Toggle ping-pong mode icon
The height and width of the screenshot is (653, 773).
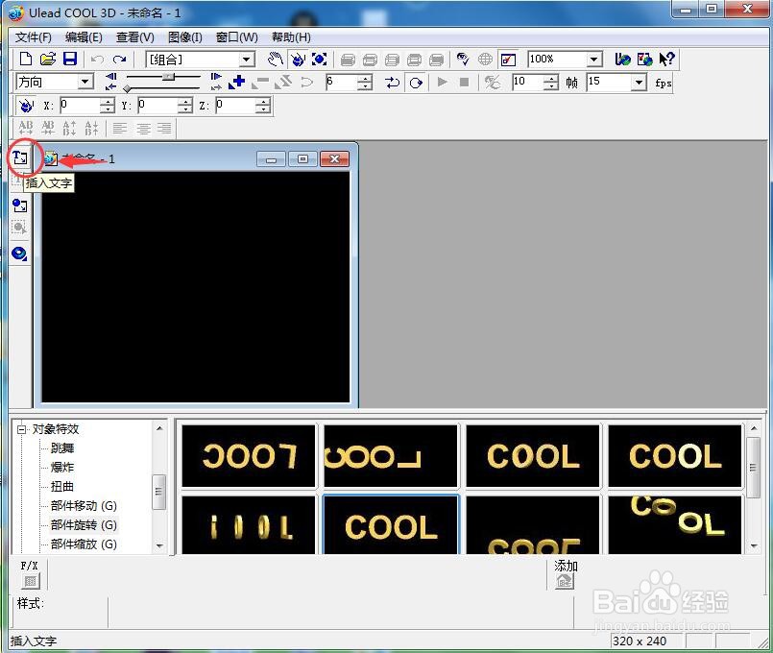click(393, 83)
